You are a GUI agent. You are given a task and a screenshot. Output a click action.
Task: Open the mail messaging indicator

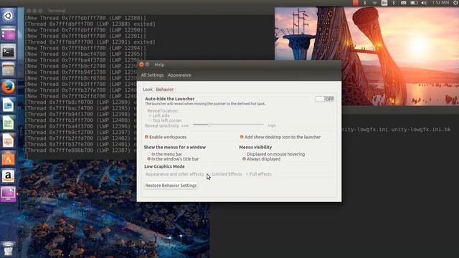point(403,3)
